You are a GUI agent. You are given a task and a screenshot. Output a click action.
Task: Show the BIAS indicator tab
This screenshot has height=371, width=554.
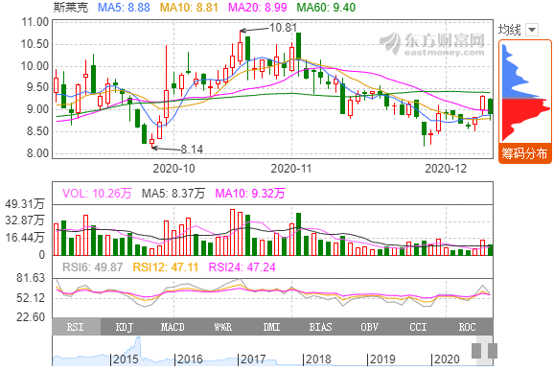pyautogui.click(x=320, y=327)
